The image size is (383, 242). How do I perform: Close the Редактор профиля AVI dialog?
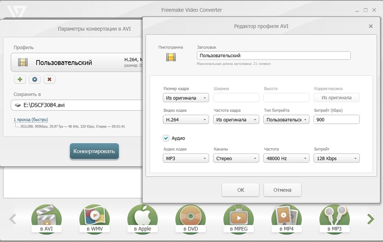point(371,26)
